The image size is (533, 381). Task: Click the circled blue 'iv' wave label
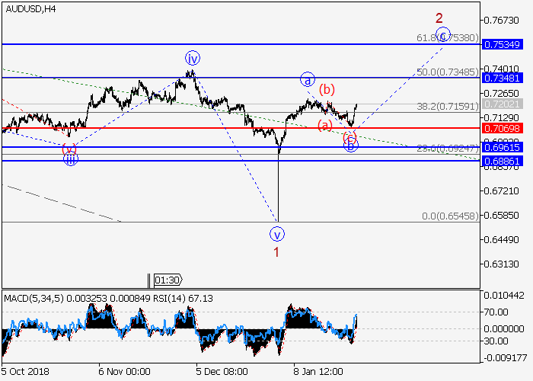[x=193, y=58]
